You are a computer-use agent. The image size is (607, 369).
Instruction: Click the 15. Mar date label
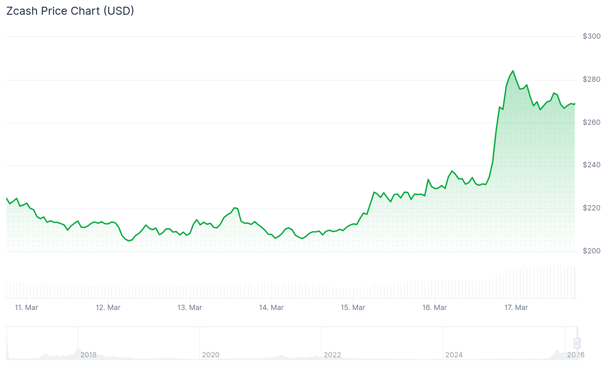tap(353, 308)
